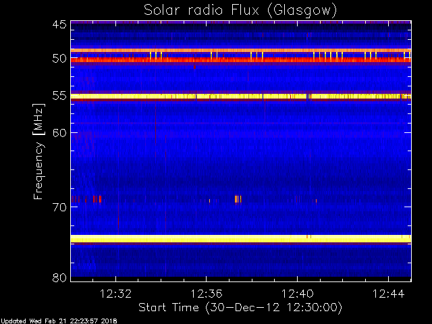
Task: Click the orange burst cluster near 12:37 at 69 MHz
Action: coord(238,199)
